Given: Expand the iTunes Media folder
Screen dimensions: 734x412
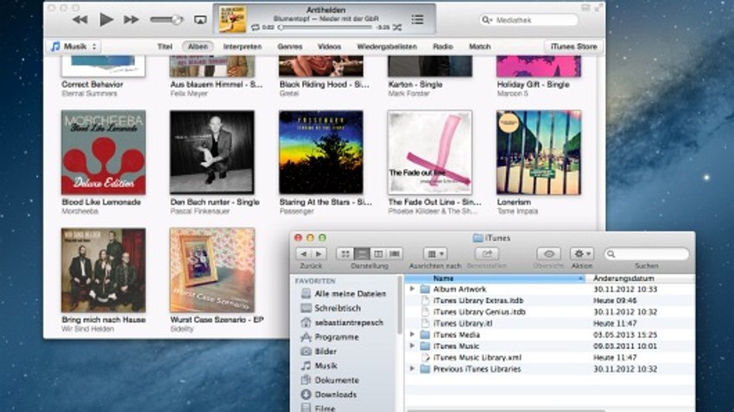Looking at the screenshot, I should tap(413, 334).
